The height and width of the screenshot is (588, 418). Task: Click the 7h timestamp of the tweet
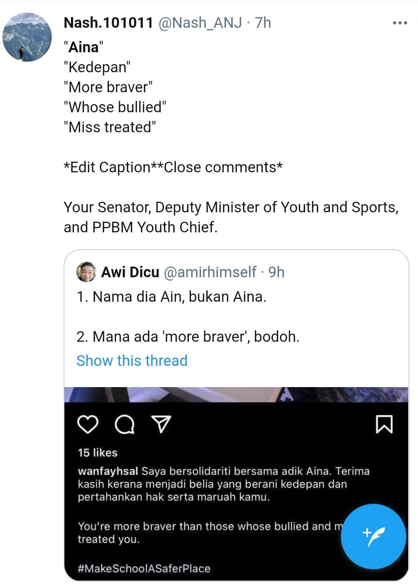coord(263,23)
